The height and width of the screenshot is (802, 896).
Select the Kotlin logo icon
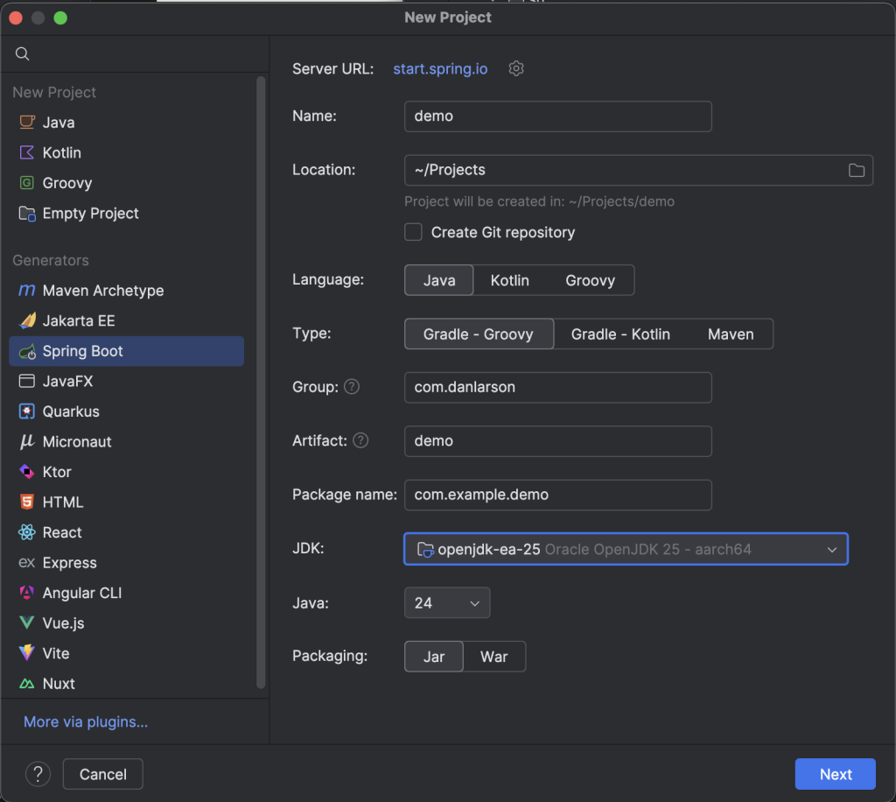click(x=27, y=152)
